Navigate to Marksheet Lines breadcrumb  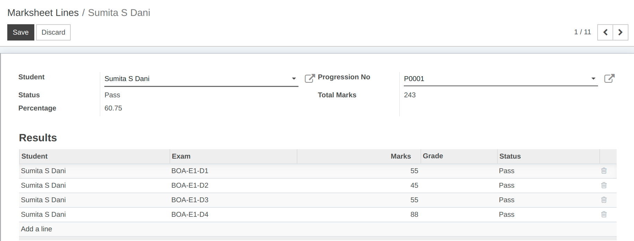coord(43,13)
